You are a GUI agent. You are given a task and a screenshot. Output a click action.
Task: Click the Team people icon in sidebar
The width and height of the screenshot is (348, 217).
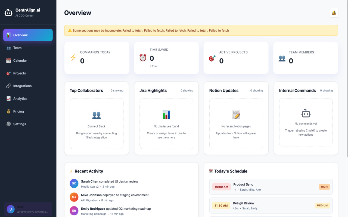click(x=9, y=48)
